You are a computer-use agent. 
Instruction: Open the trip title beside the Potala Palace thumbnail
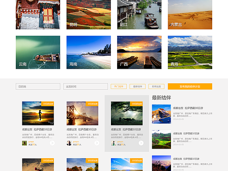click(x=188, y=108)
